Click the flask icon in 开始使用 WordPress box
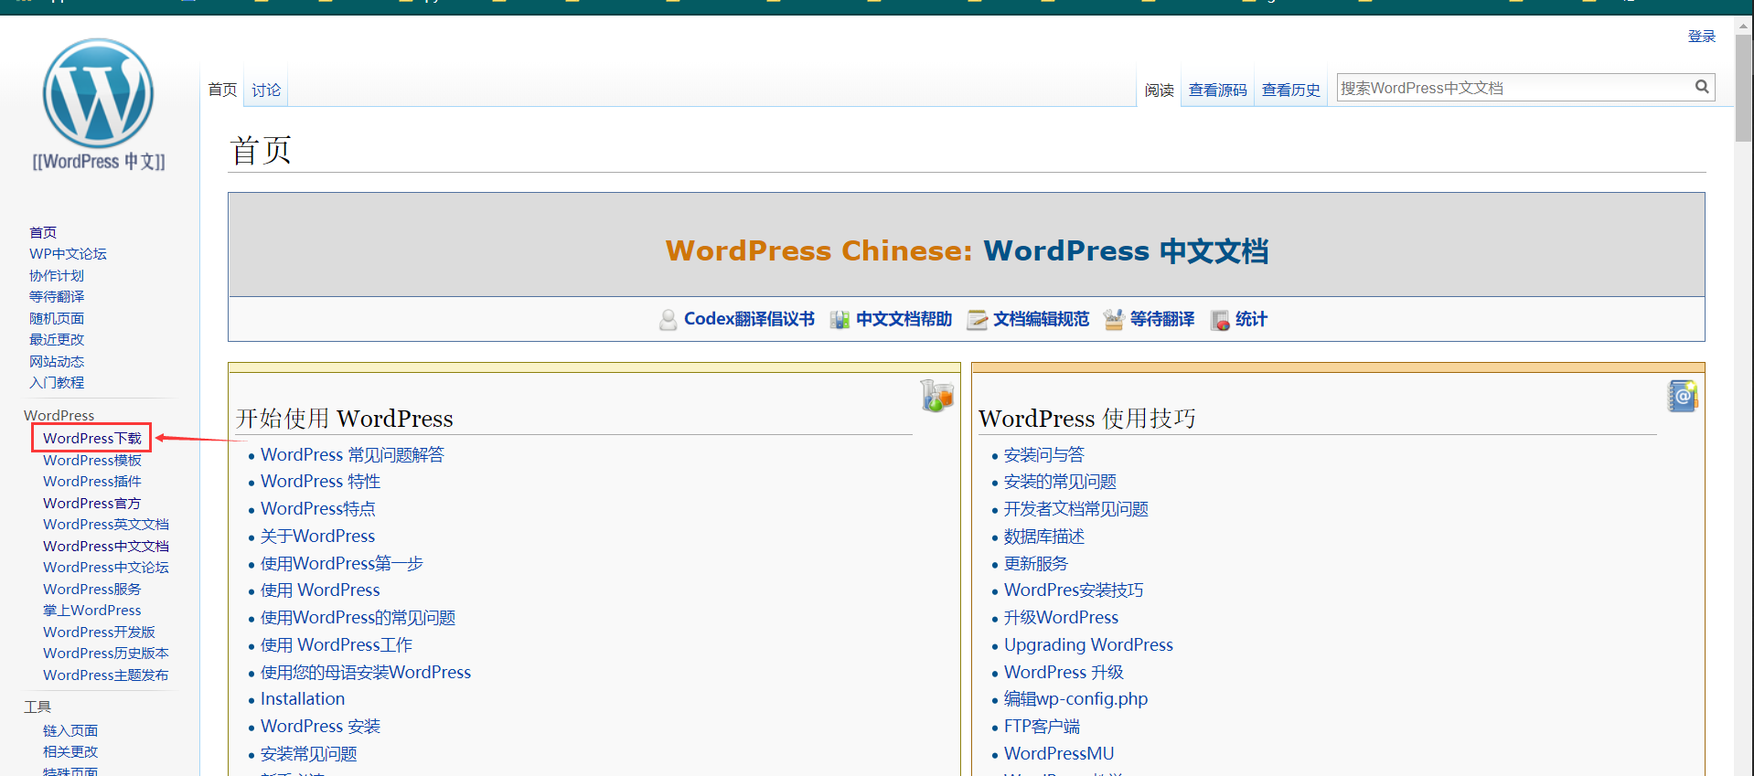 (x=936, y=396)
